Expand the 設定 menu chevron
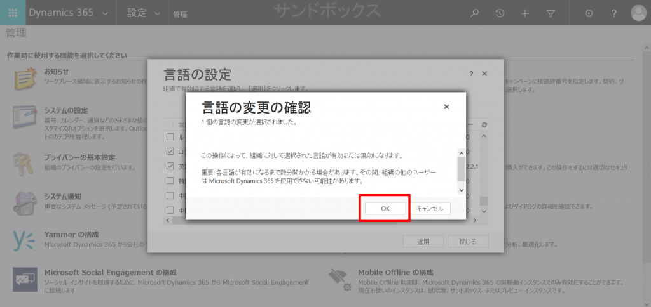This screenshot has width=651, height=307. pyautogui.click(x=156, y=13)
